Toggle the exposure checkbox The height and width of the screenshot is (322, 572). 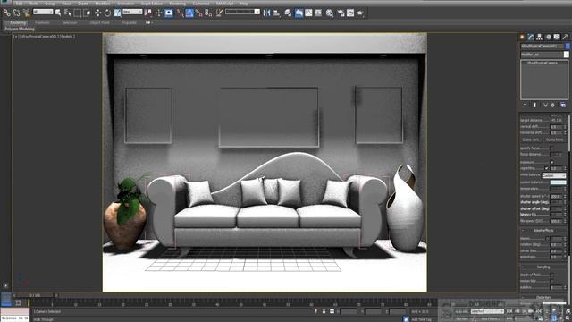[x=551, y=162]
